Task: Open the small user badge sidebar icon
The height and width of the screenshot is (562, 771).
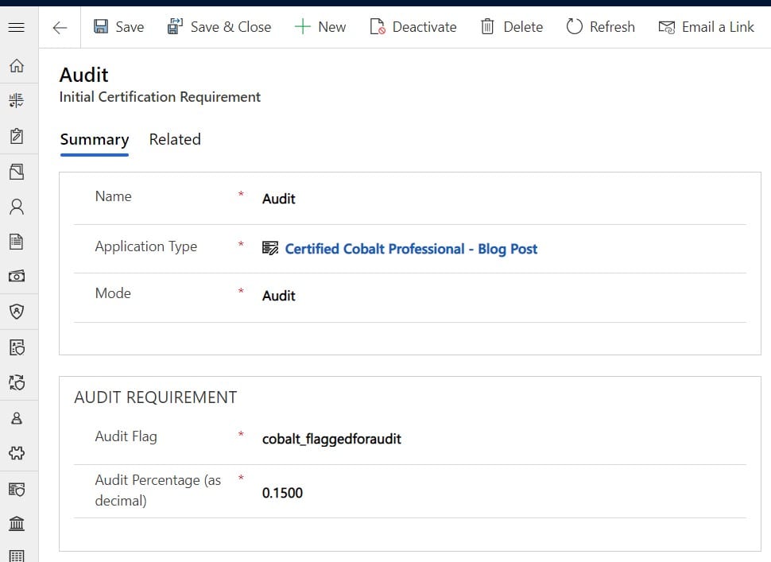Action: 17,418
